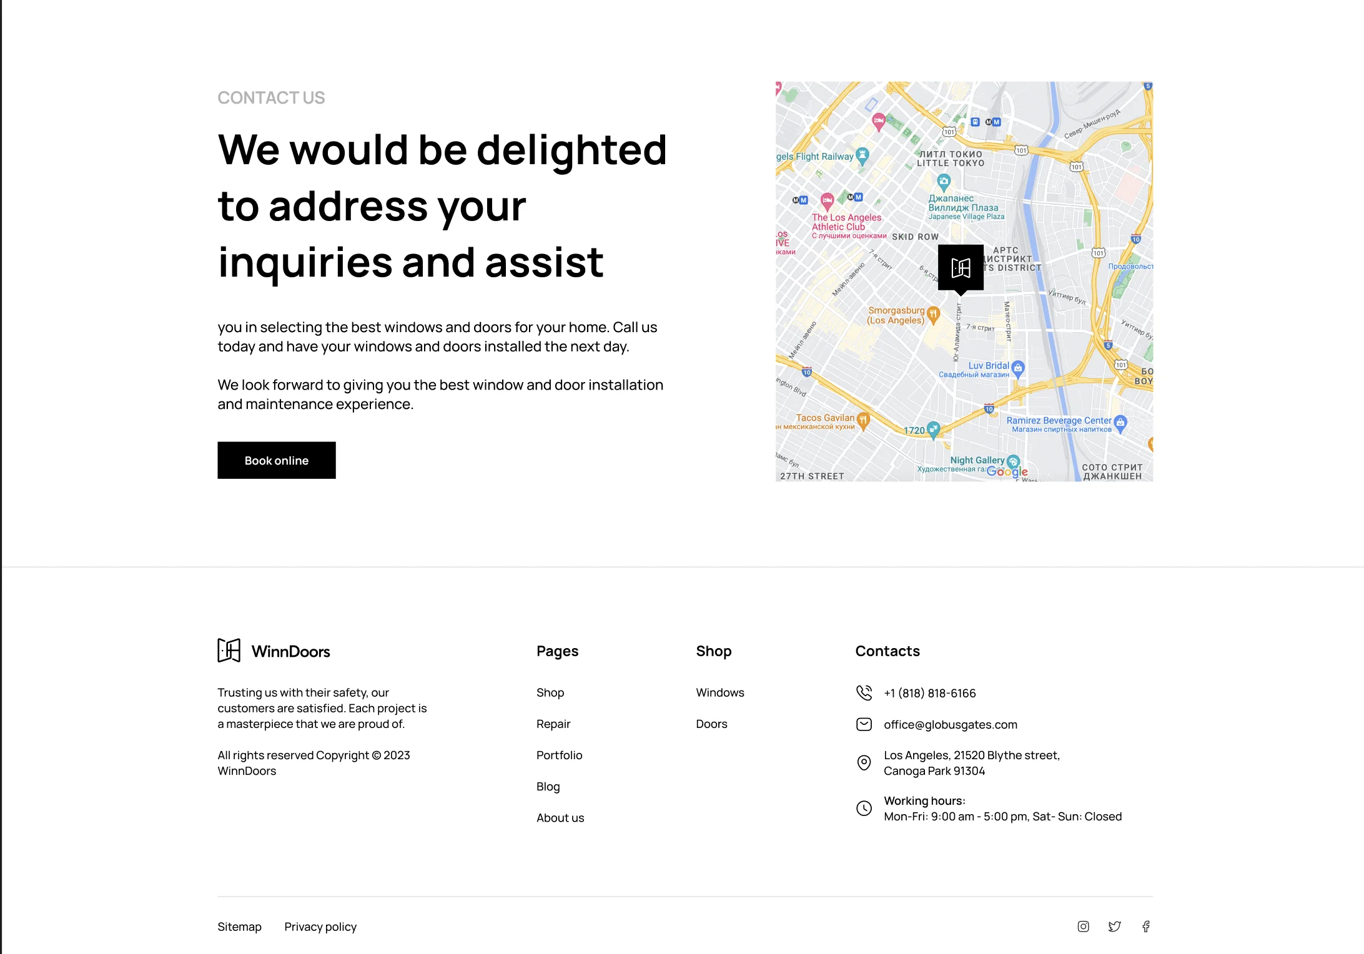The width and height of the screenshot is (1364, 954).
Task: Click the black WinnDoors map marker
Action: pos(961,268)
